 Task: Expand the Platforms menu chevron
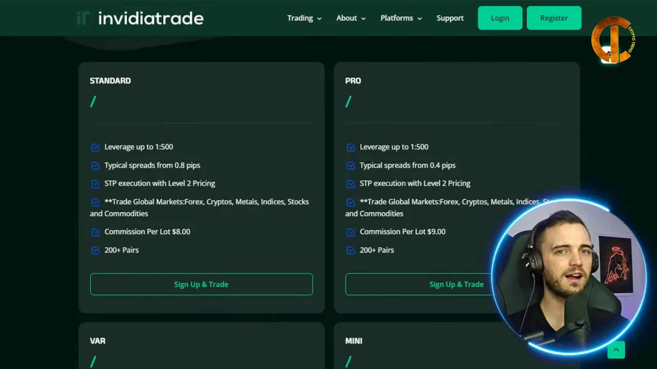(419, 19)
